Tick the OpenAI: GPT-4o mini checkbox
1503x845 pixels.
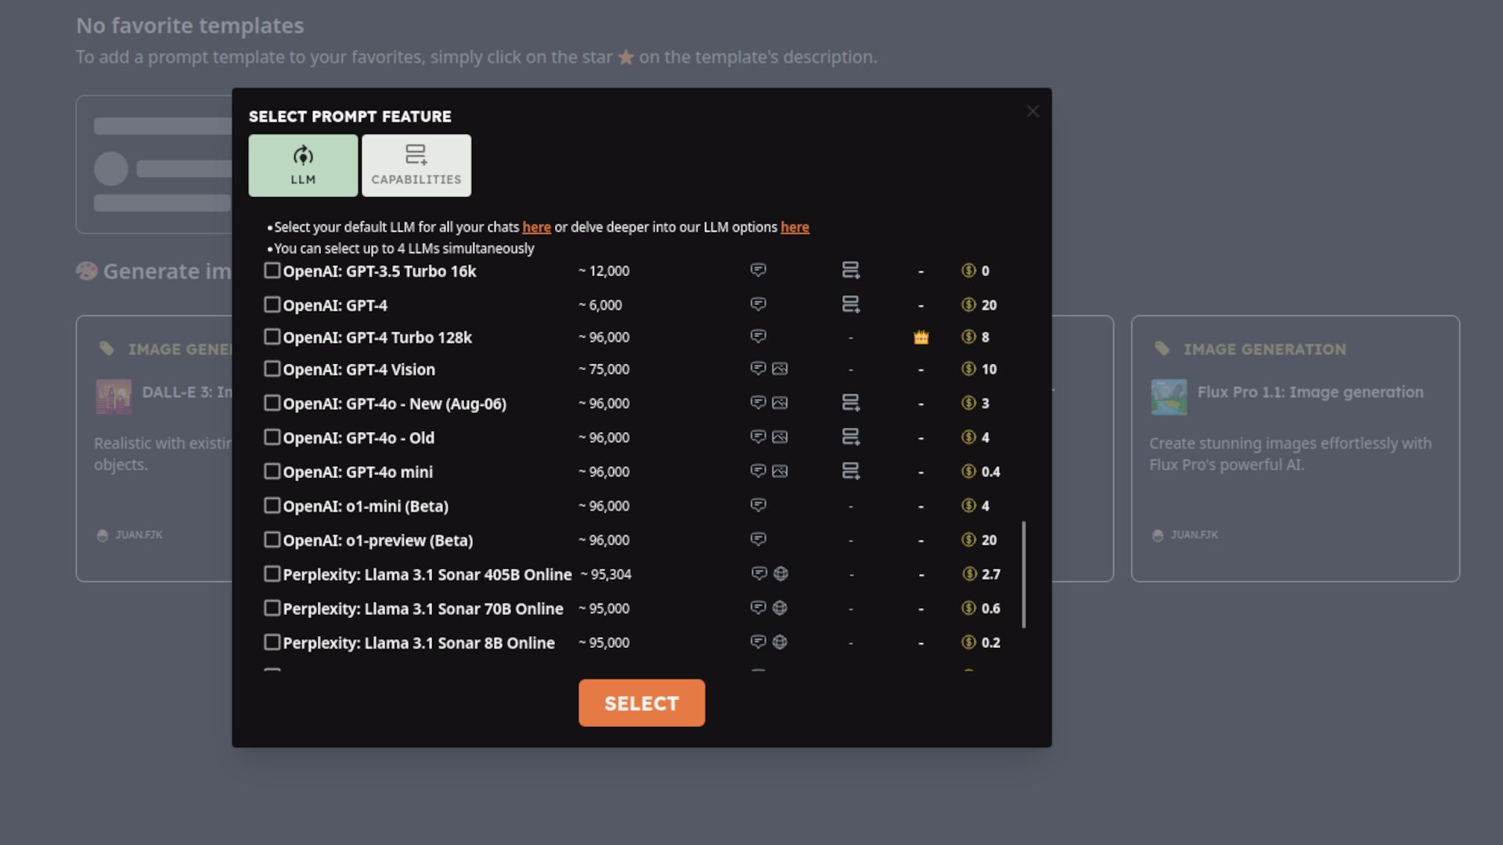pyautogui.click(x=272, y=471)
